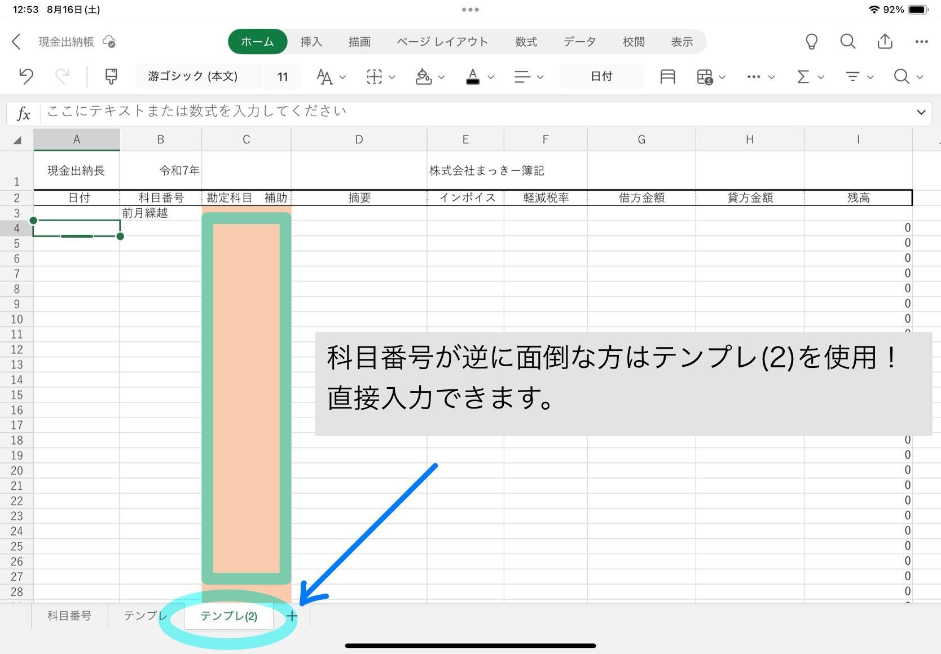The width and height of the screenshot is (941, 654).
Task: Open the sort and filter icon
Action: (x=852, y=77)
